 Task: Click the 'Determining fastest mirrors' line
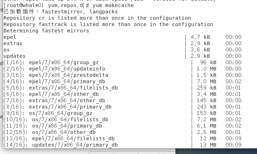point(46,31)
